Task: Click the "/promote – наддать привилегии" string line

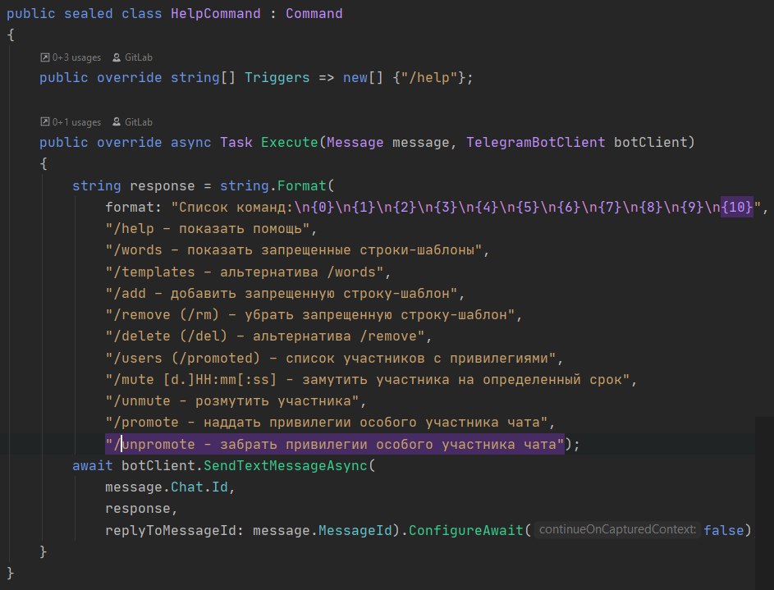Action: tap(327, 423)
